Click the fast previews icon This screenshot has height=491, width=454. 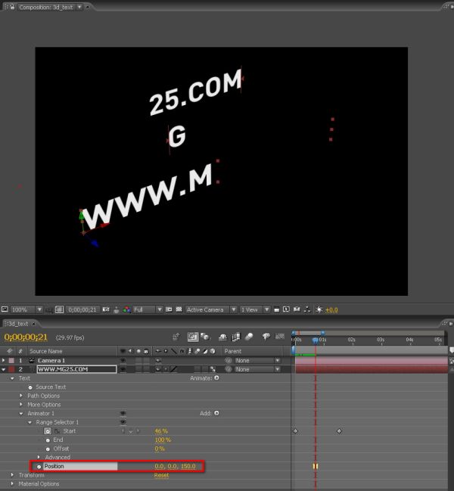(286, 309)
